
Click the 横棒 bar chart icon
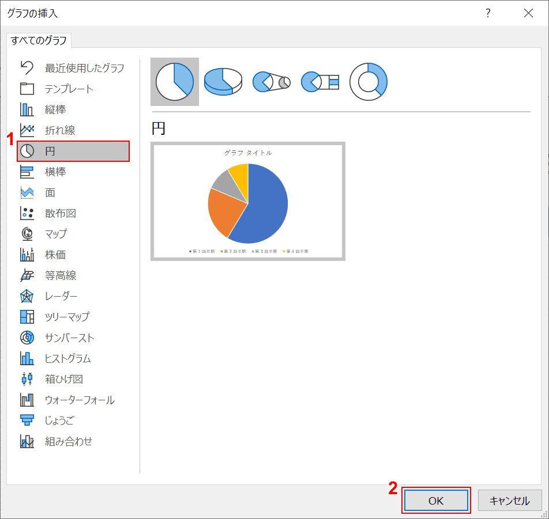tap(27, 172)
